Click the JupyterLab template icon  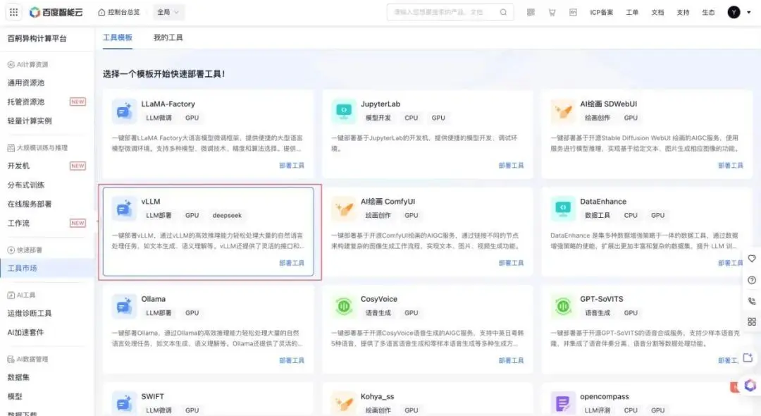click(343, 111)
